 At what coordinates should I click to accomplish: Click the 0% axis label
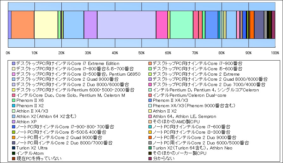coord(8,53)
